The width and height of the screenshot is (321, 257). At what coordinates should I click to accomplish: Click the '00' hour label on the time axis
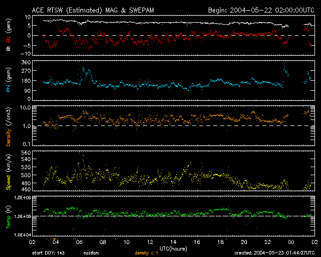291,242
